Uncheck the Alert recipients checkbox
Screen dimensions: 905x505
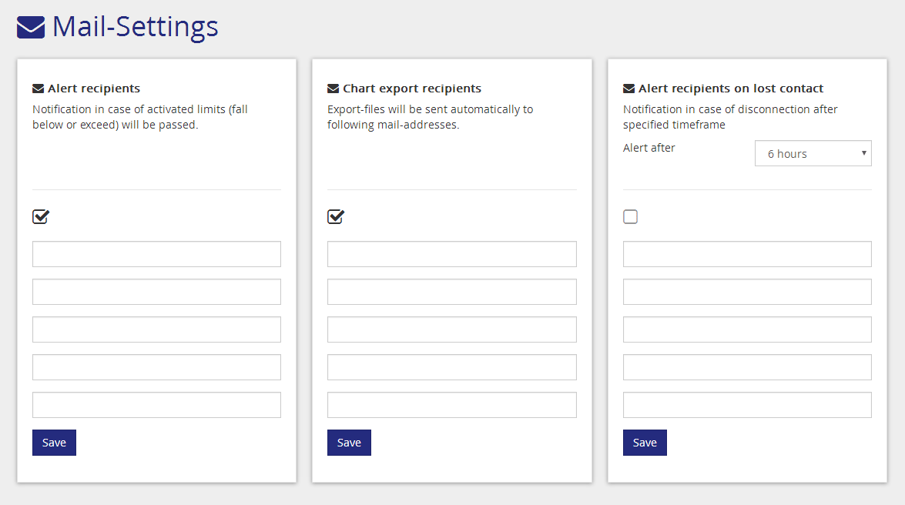(40, 217)
